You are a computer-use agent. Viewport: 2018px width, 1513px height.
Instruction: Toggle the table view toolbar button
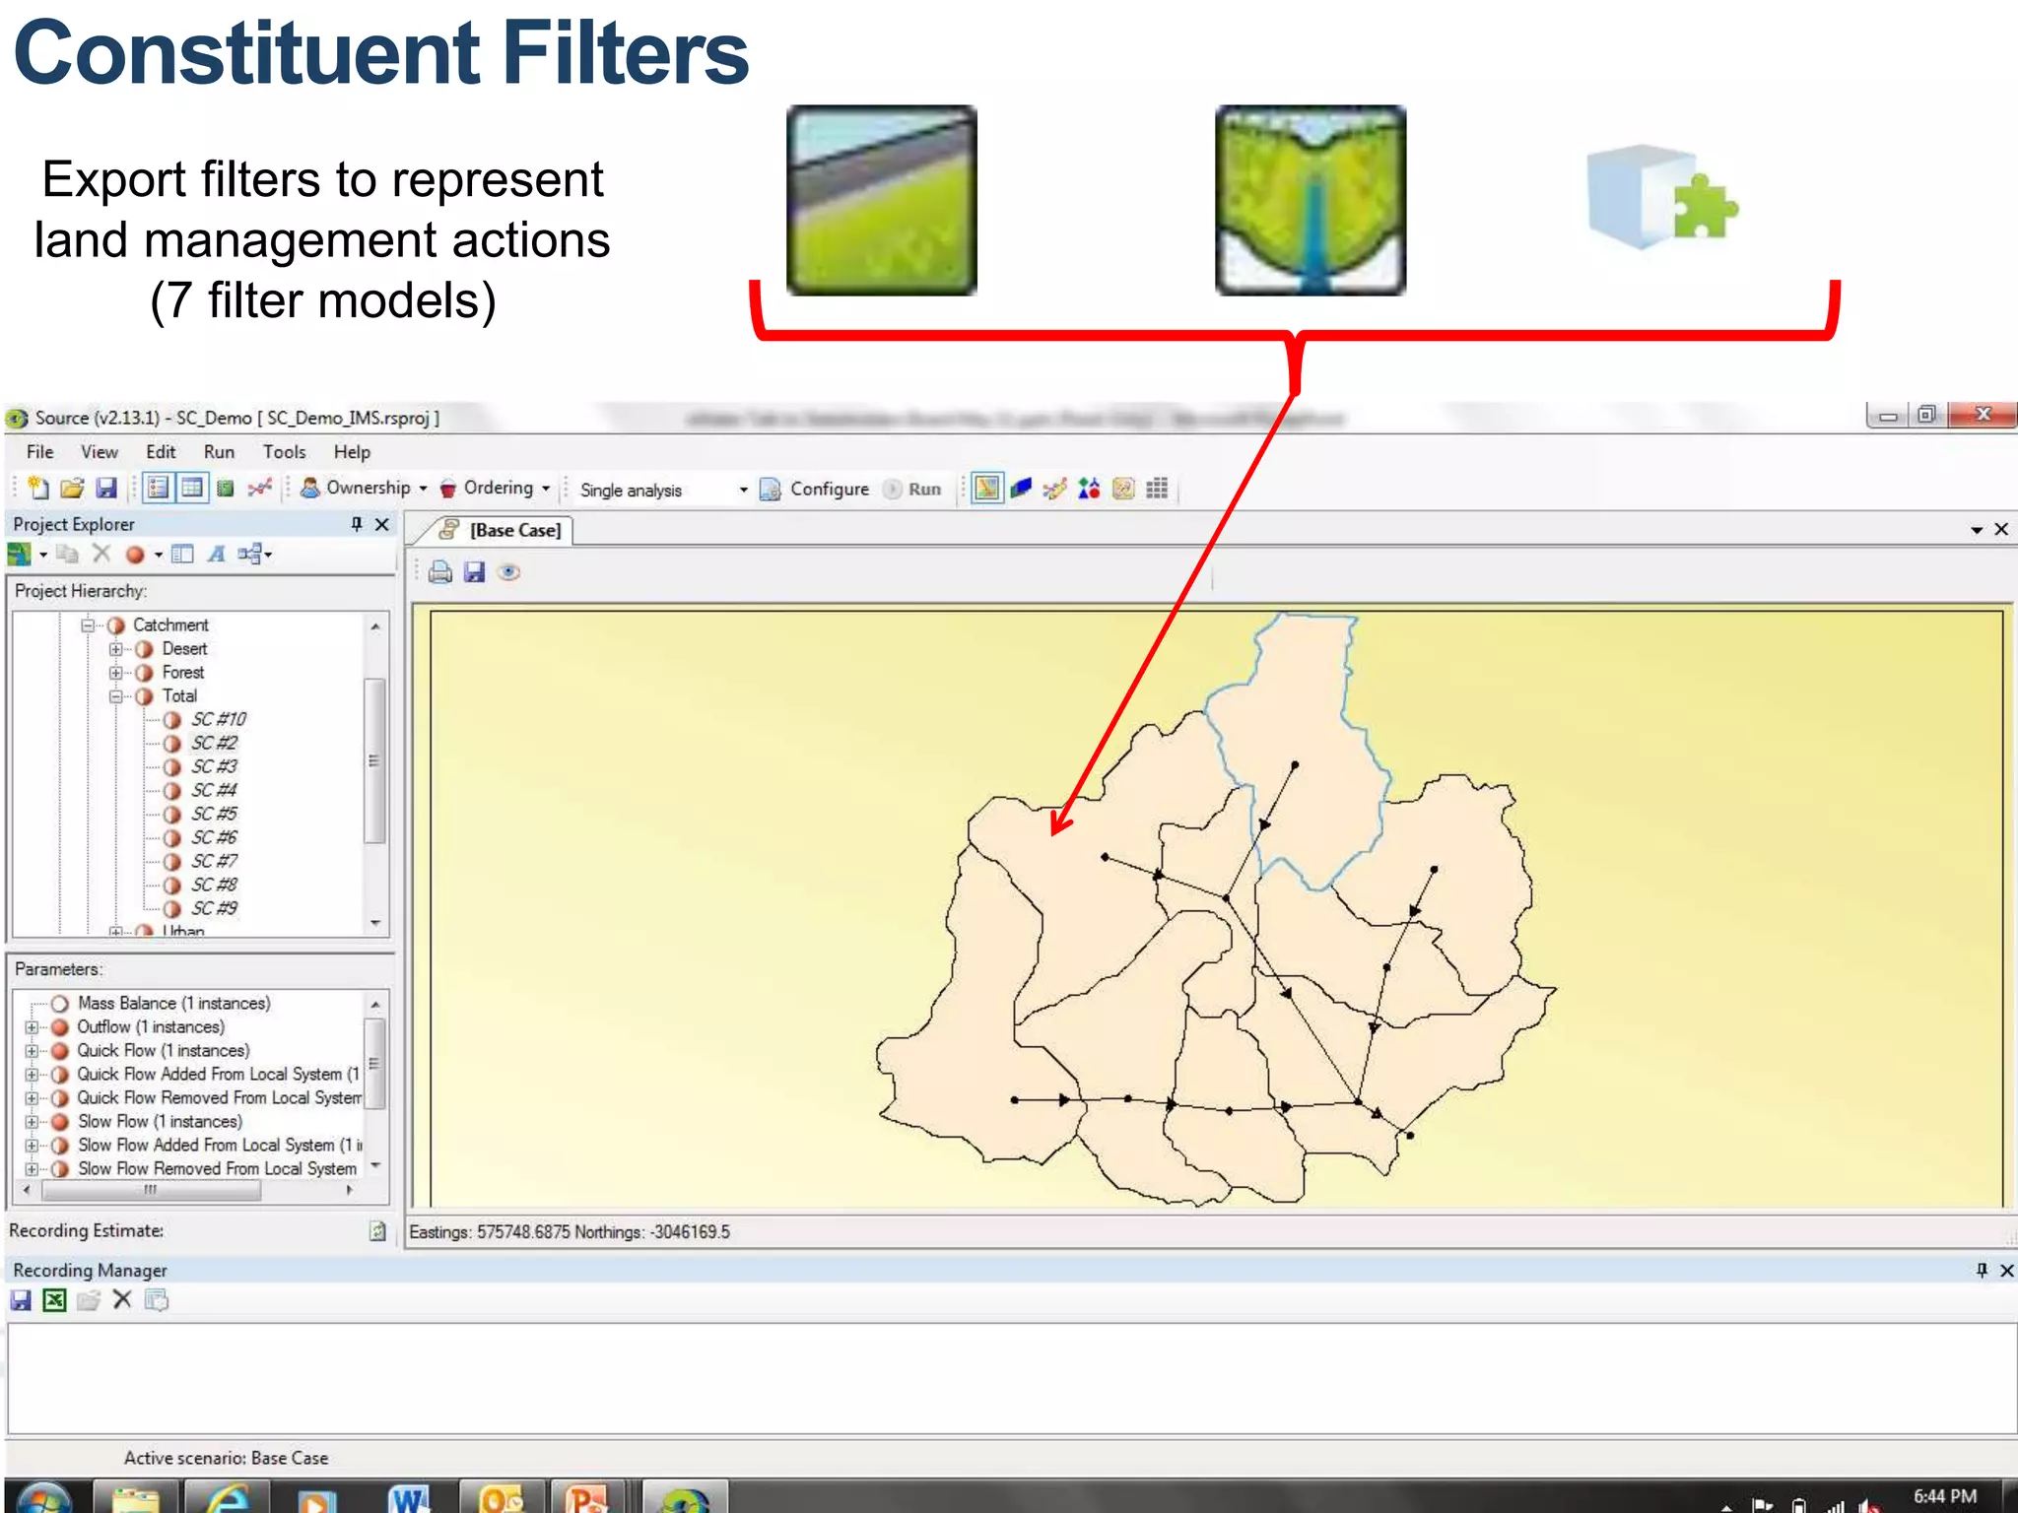click(x=192, y=488)
